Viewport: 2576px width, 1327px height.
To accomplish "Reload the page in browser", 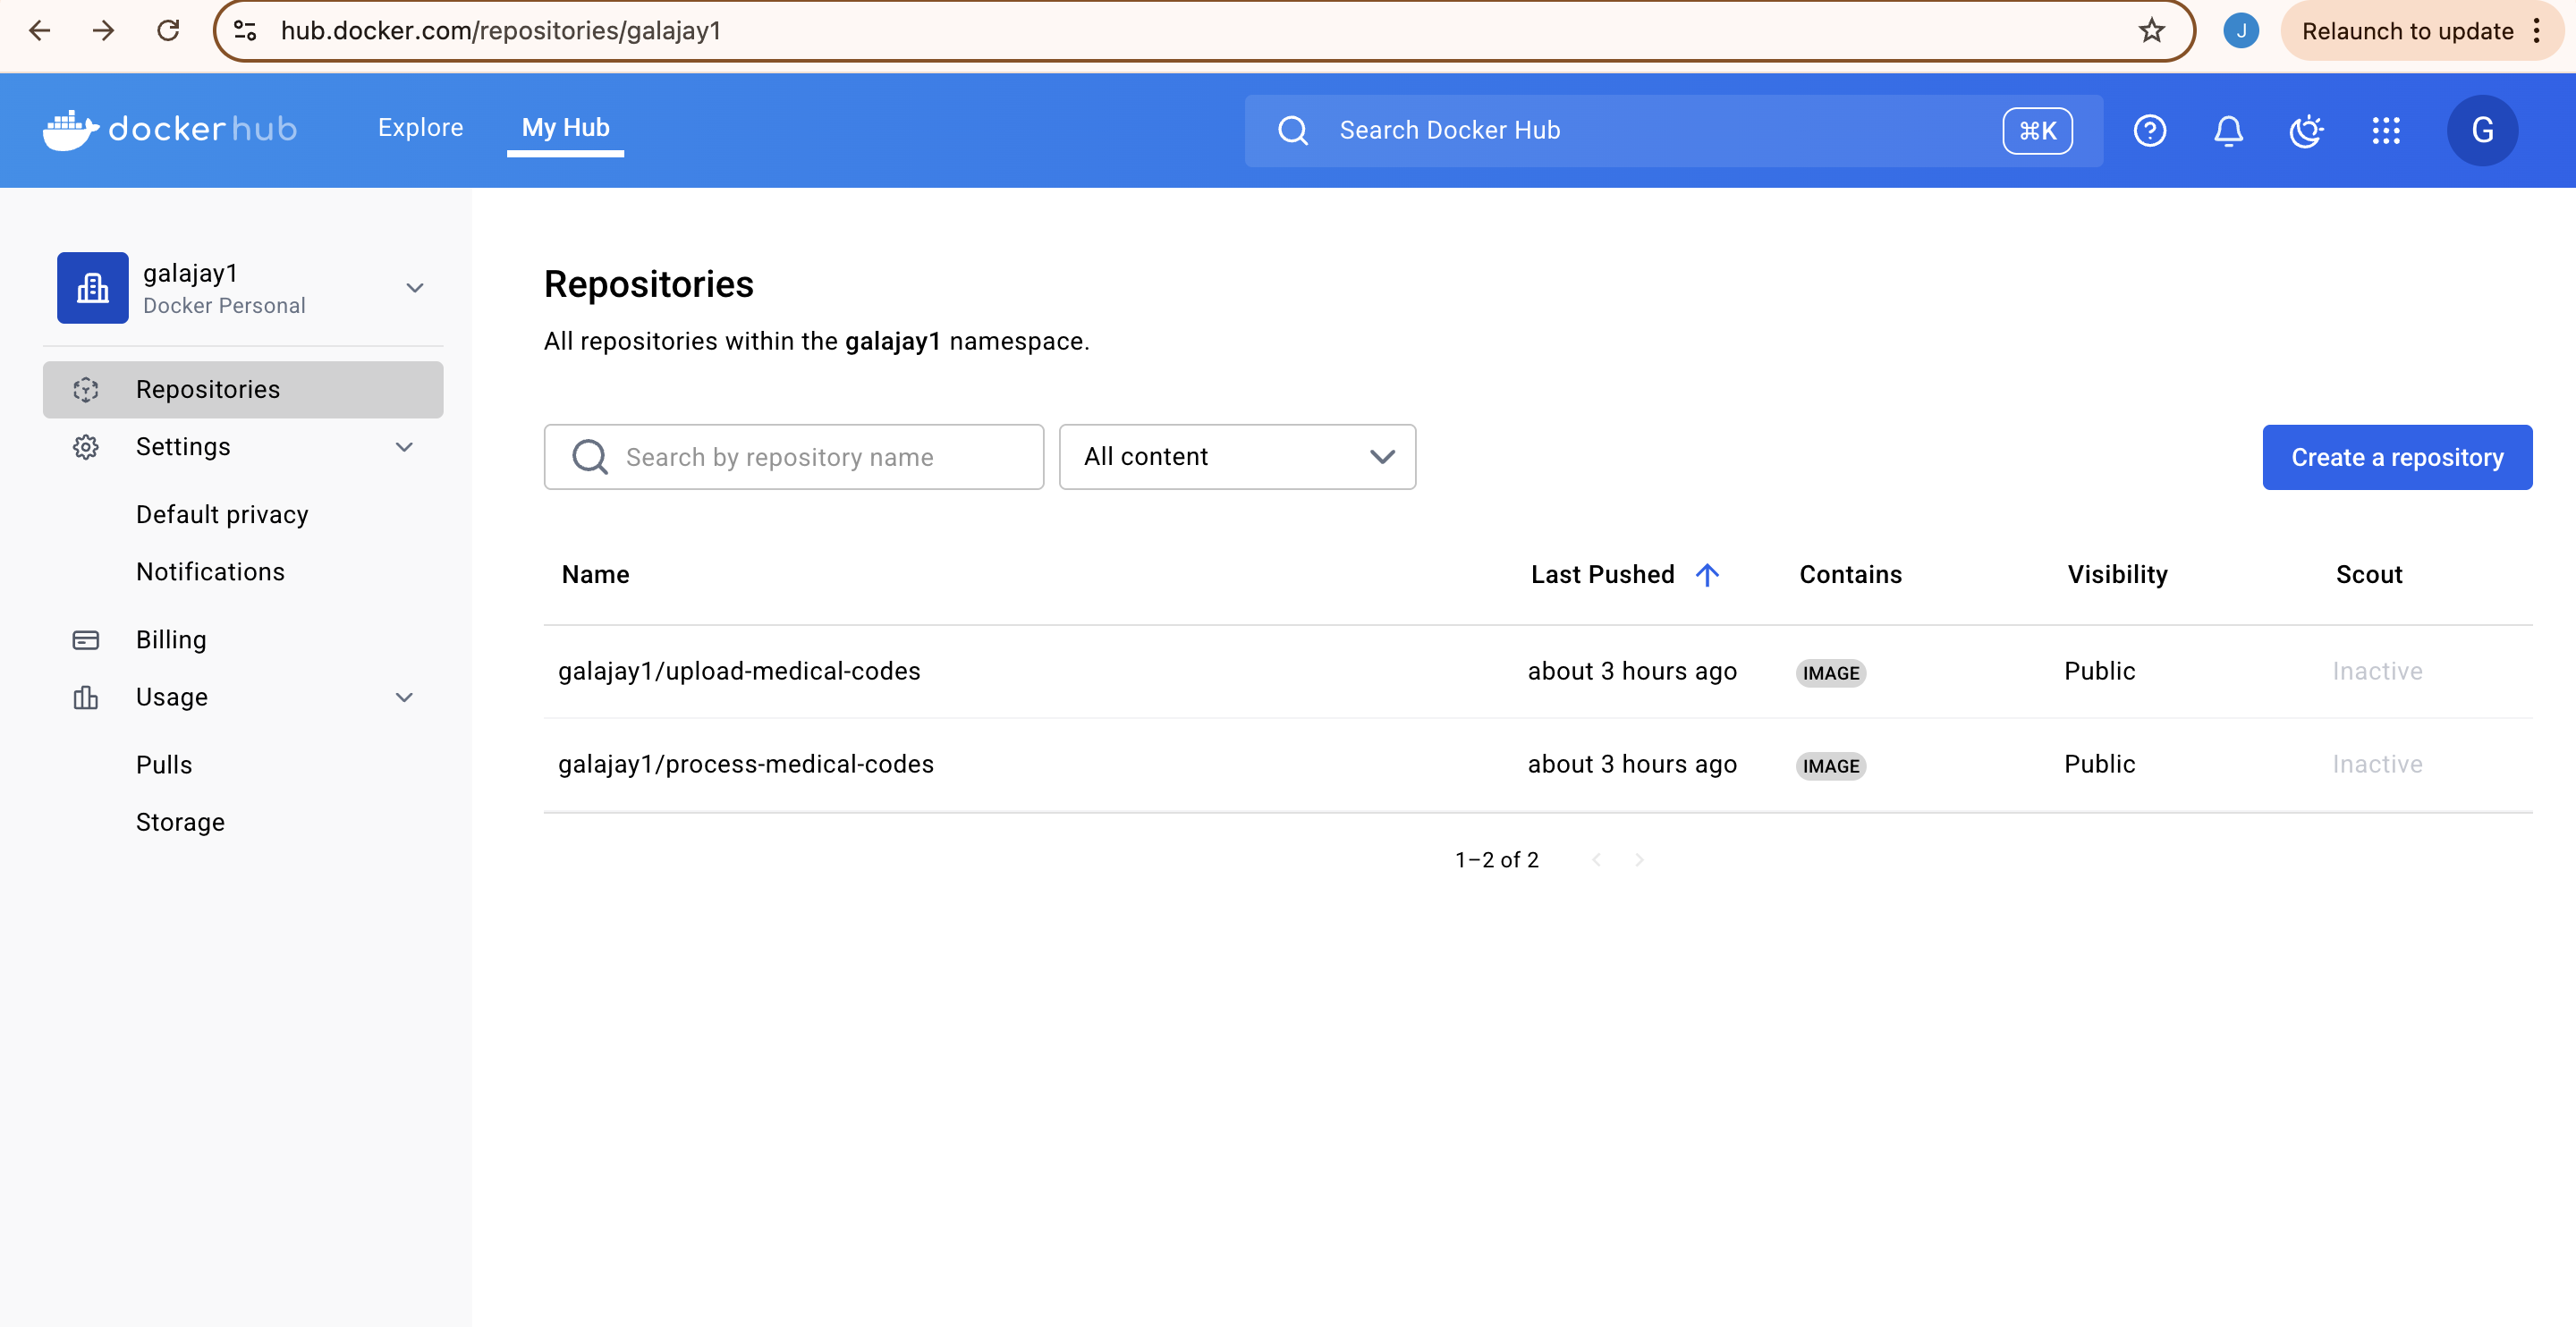I will (x=168, y=31).
